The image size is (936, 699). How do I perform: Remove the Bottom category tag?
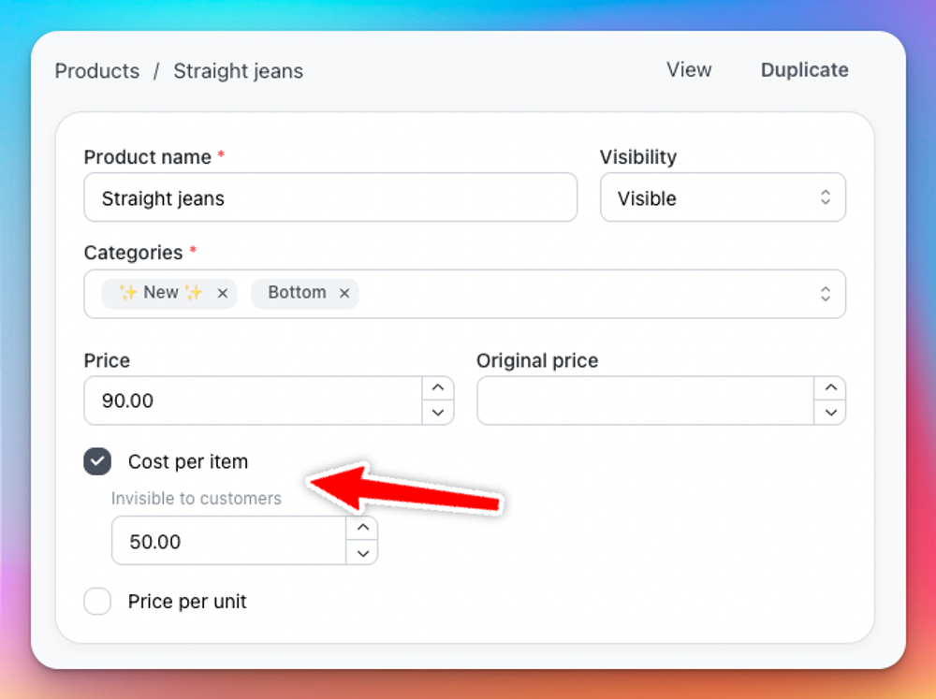point(344,293)
